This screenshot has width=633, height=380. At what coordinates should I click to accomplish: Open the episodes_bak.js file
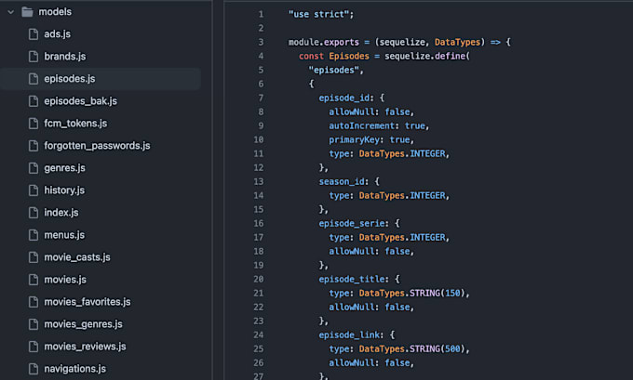coord(80,101)
